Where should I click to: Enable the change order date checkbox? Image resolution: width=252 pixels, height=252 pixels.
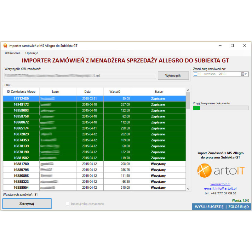[x=195, y=74]
